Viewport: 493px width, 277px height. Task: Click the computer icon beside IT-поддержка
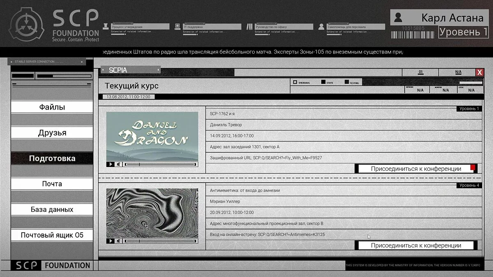pyautogui.click(x=177, y=26)
